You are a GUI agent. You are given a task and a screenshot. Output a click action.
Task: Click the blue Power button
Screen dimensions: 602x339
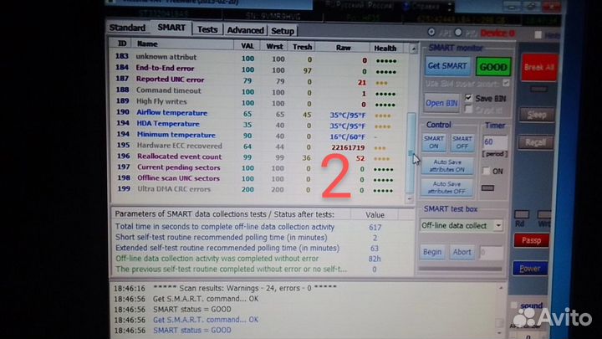[x=530, y=269]
